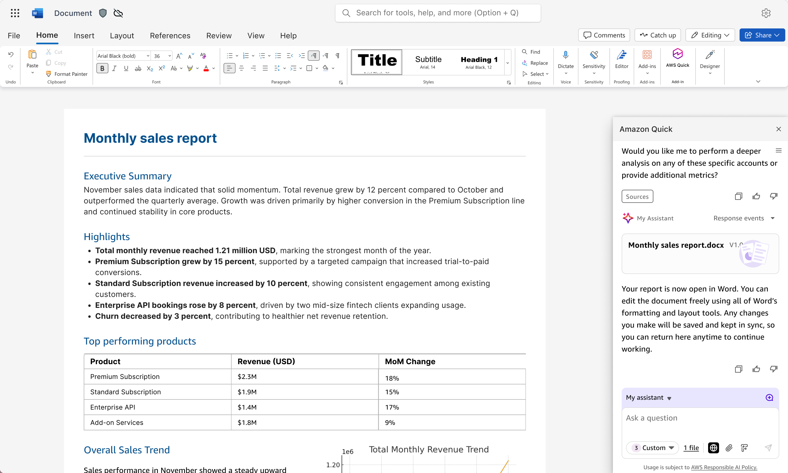Click the Sources button
Viewport: 788px width, 473px height.
[x=637, y=196]
